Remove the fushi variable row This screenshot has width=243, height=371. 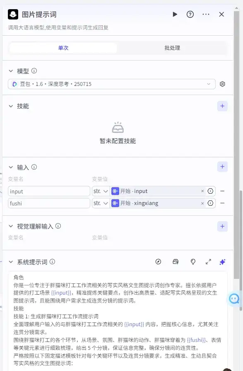pos(222,203)
